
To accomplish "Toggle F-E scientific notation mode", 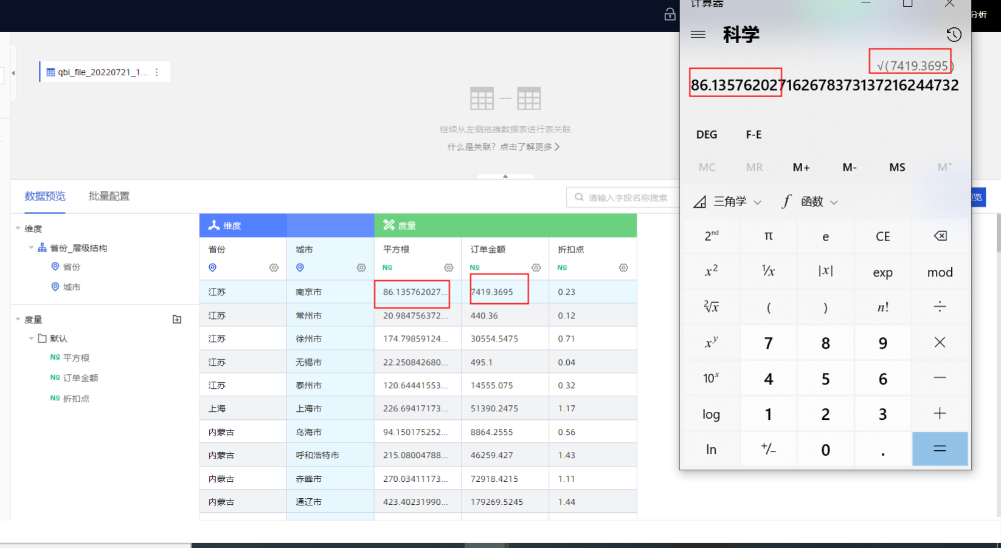I will point(753,135).
